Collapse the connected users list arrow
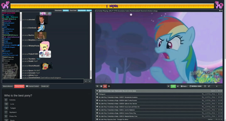The width and height of the screenshot is (226, 121). tap(3, 11)
